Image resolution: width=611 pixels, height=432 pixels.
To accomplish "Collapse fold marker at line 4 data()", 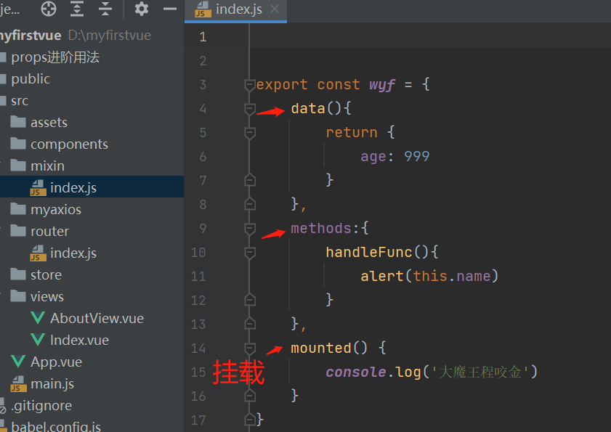I will click(250, 109).
